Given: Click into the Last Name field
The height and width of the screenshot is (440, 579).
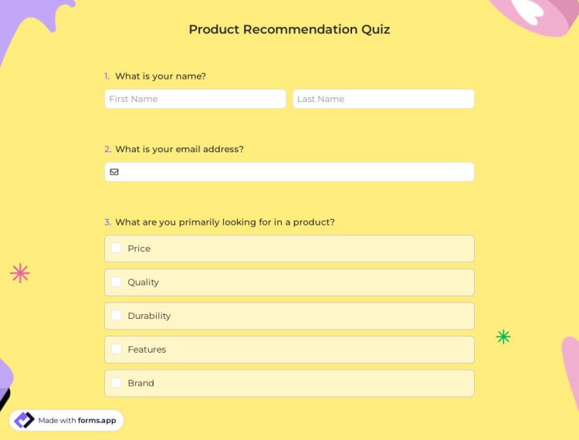Looking at the screenshot, I should (x=383, y=99).
